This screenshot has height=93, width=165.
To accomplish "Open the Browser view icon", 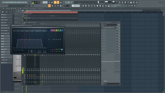I will coord(95,6).
